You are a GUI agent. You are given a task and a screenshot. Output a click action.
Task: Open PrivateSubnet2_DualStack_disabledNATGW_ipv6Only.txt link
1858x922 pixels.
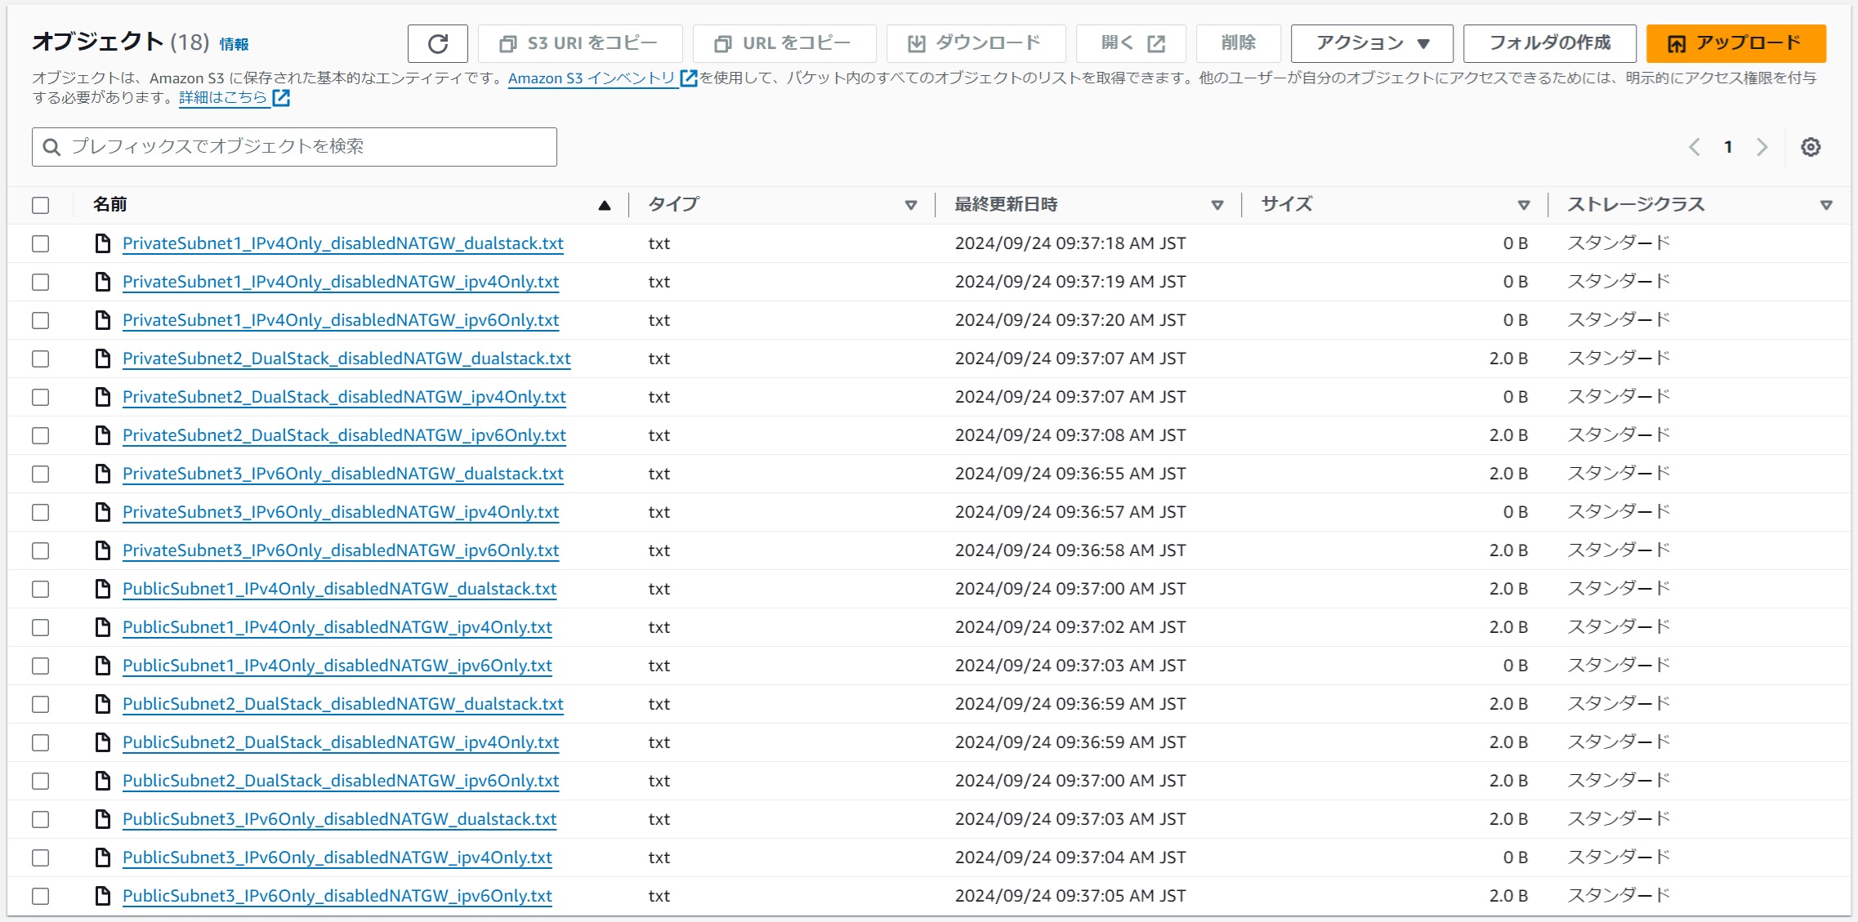344,435
